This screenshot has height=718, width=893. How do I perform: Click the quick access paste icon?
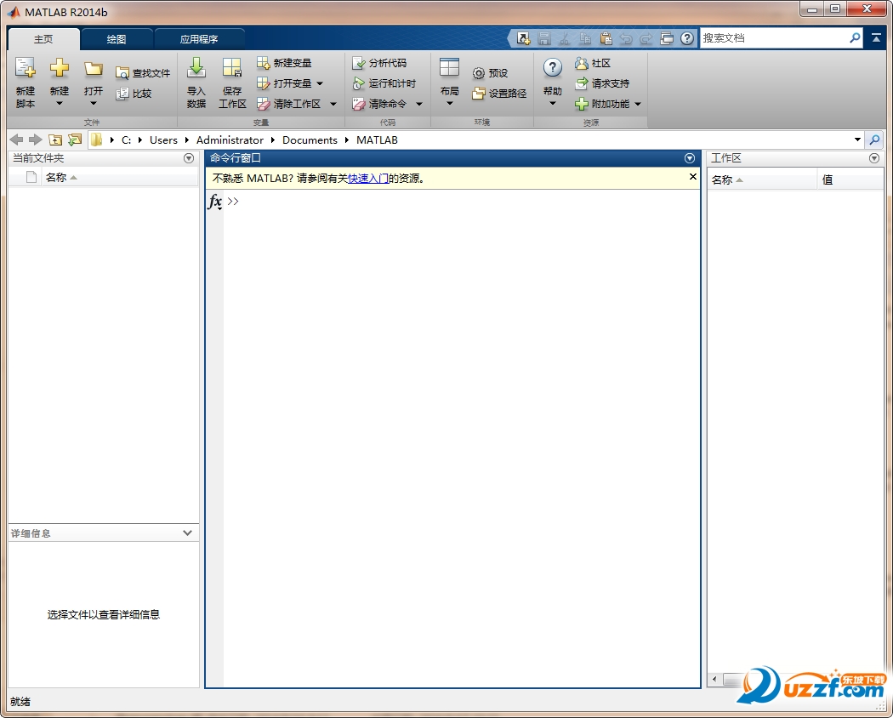tap(606, 38)
